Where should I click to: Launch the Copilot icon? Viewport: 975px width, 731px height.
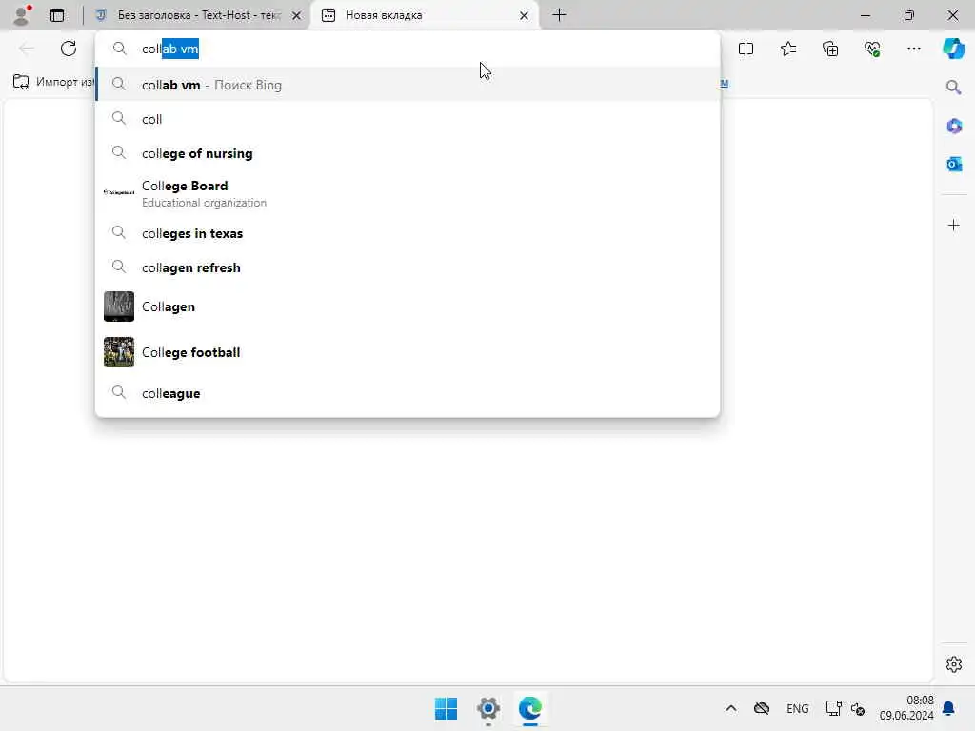point(953,49)
